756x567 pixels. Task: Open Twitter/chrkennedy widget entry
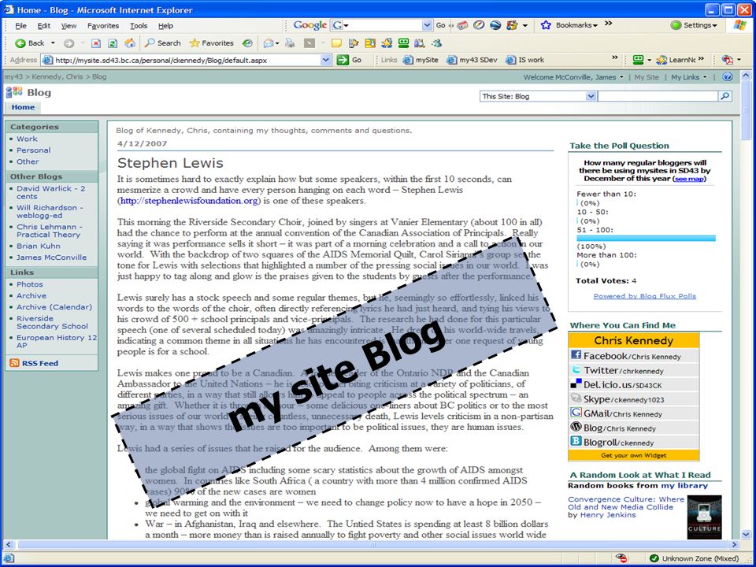click(x=633, y=370)
